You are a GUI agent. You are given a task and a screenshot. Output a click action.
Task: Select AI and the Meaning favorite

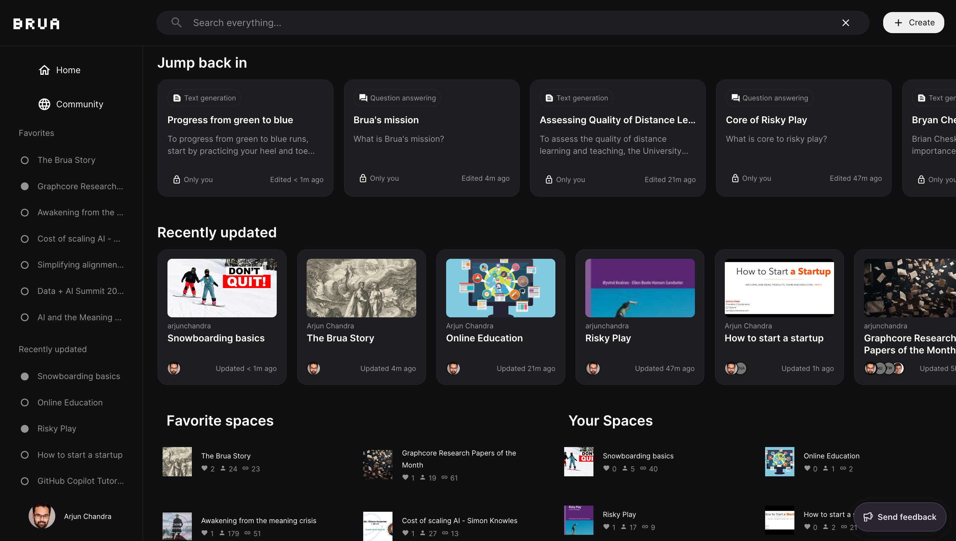pos(79,317)
